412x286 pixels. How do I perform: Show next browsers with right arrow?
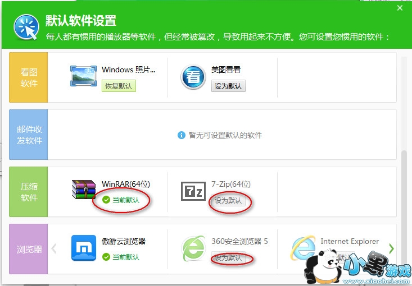(392, 248)
